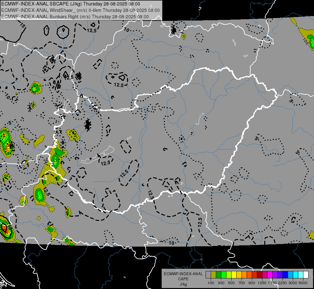
Task: Click the 1250 legend tick value
Action: 262,283
